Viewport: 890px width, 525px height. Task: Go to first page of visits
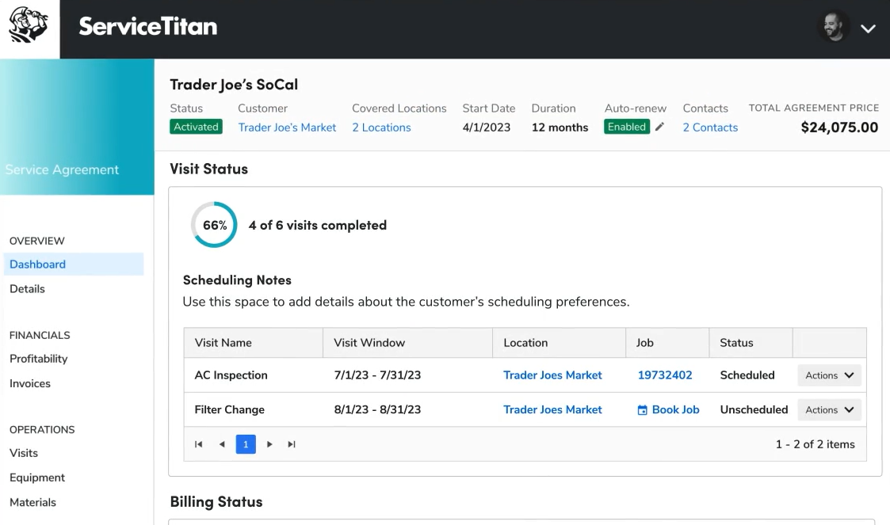(198, 444)
